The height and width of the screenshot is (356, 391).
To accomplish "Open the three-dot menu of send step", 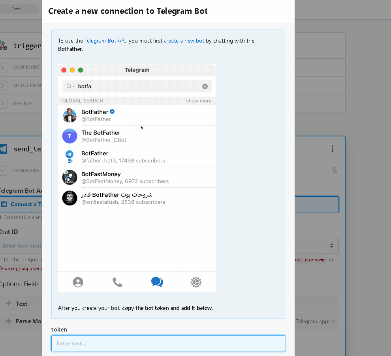I will click(x=333, y=149).
